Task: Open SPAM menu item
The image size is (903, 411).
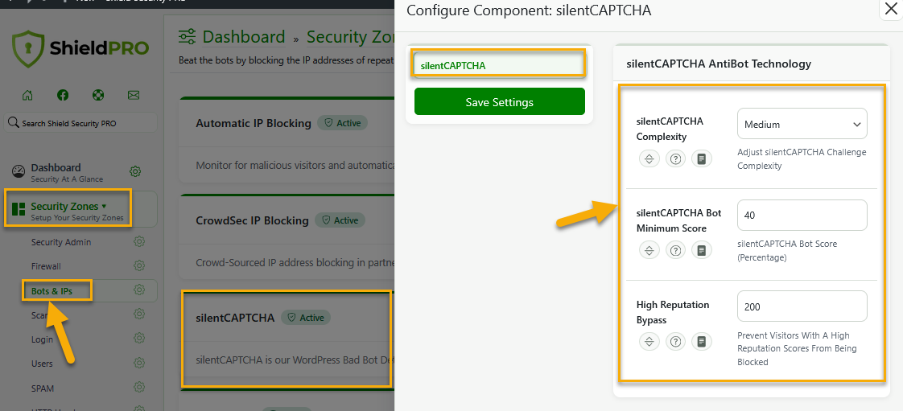Action: pos(43,388)
